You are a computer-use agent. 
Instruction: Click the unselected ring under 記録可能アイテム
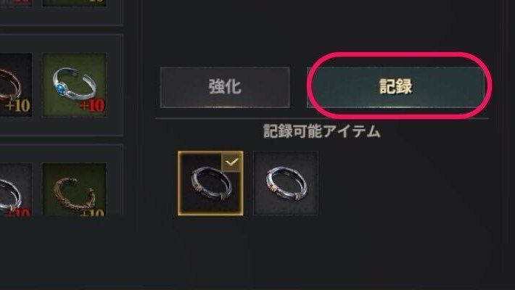tap(286, 183)
